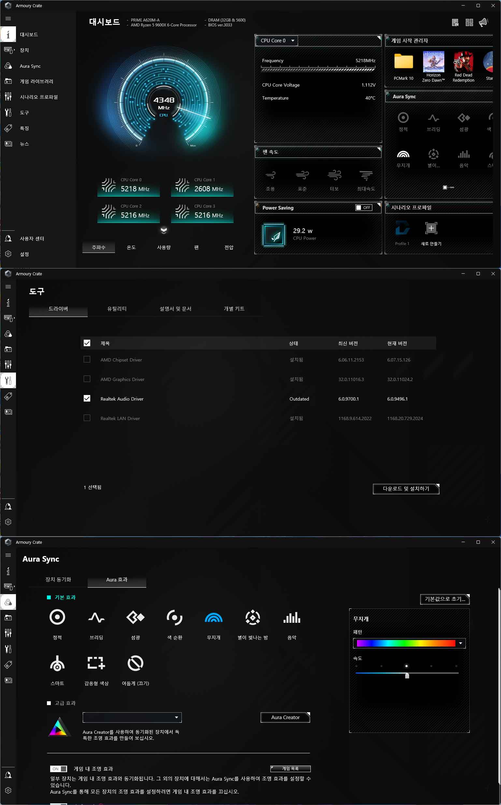Open 설명서 및 문서 tab

pos(175,309)
